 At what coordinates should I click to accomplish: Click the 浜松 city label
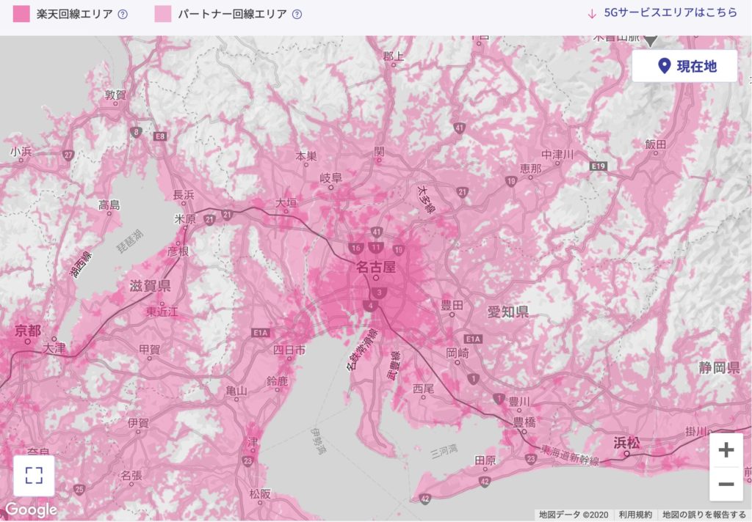(x=626, y=443)
